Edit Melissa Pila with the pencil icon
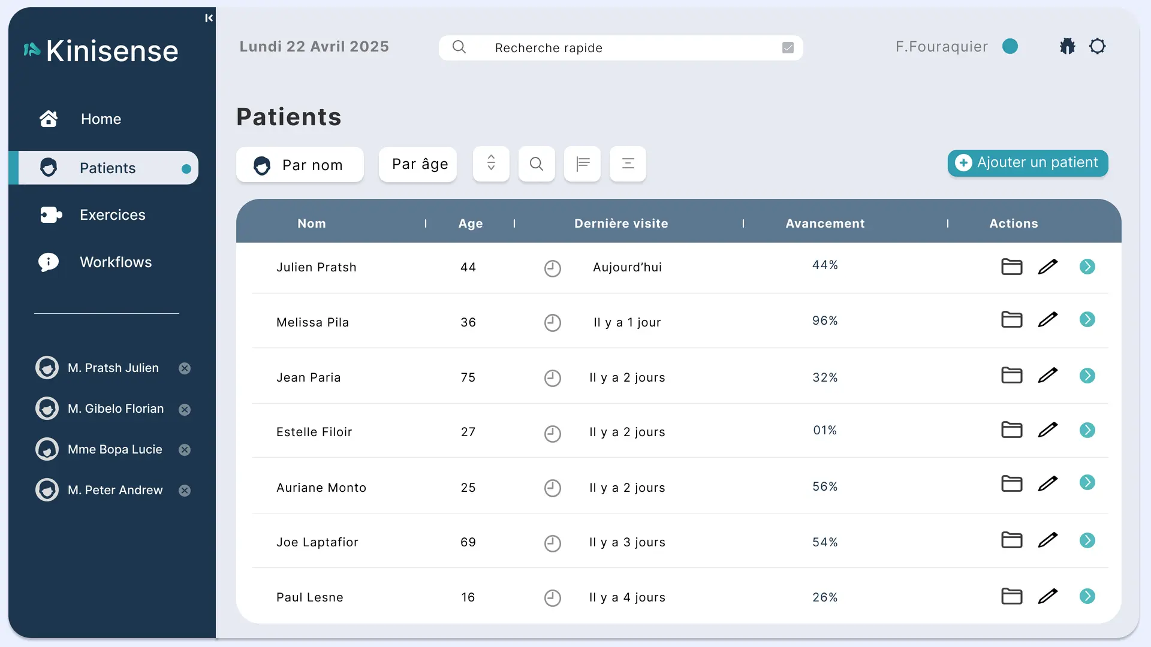The image size is (1151, 647). pyautogui.click(x=1047, y=319)
